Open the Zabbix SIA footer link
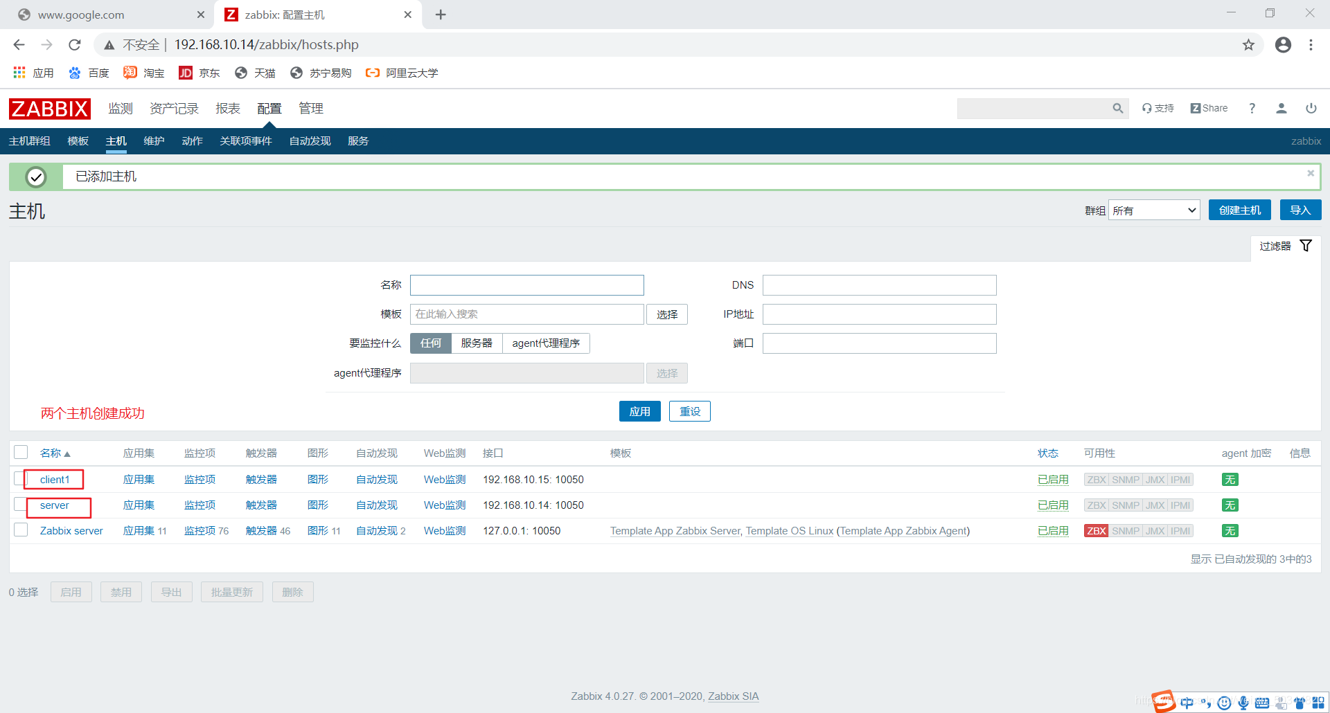The height and width of the screenshot is (713, 1330). coord(733,696)
